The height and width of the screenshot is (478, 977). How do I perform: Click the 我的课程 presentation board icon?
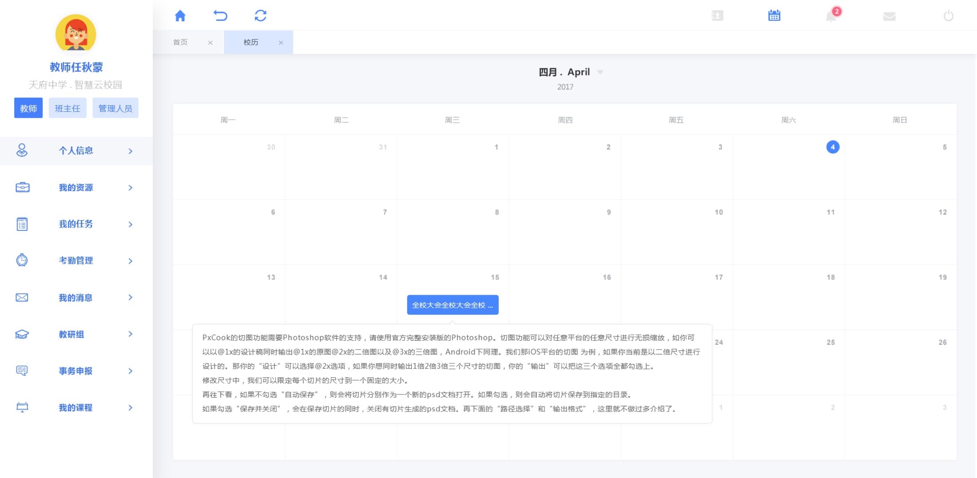[22, 407]
